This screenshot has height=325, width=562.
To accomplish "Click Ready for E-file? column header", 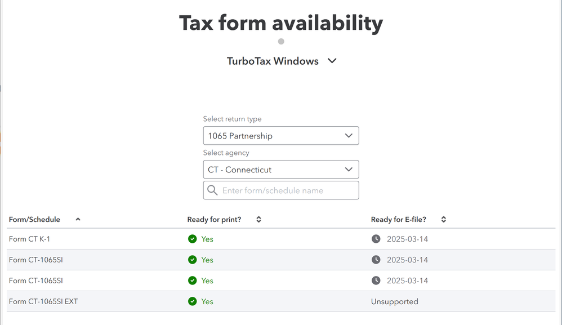I will tap(399, 219).
